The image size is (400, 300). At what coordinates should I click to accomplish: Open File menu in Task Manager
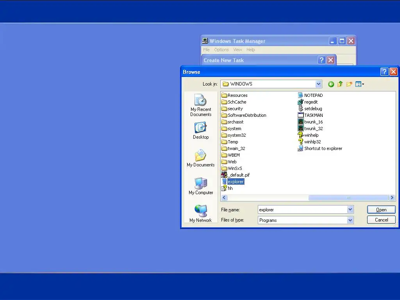[206, 50]
